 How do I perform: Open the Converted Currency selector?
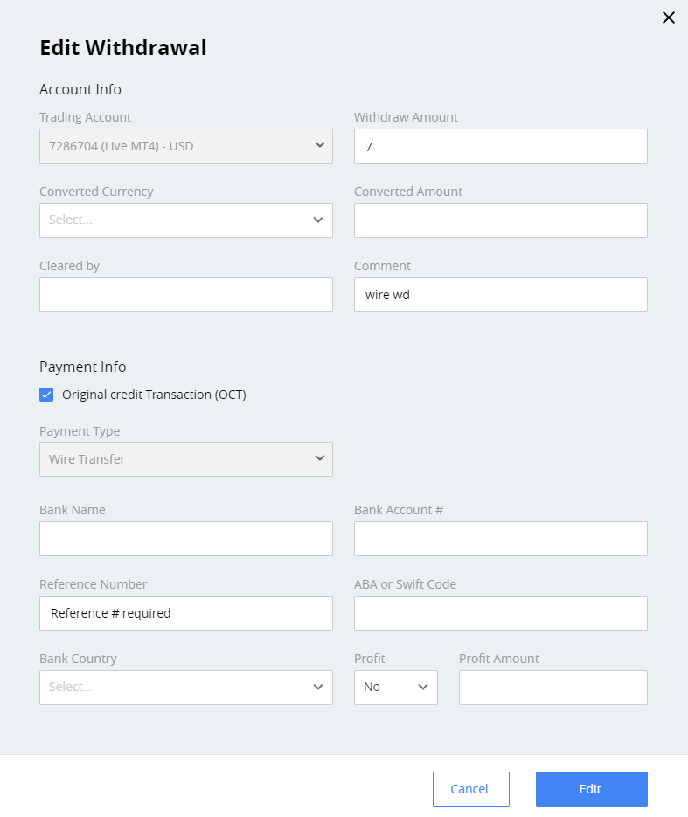(x=185, y=220)
